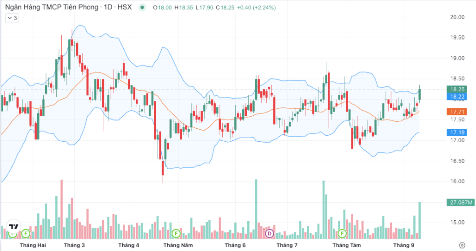Select the green 18.25 last price tag

[x=457, y=89]
